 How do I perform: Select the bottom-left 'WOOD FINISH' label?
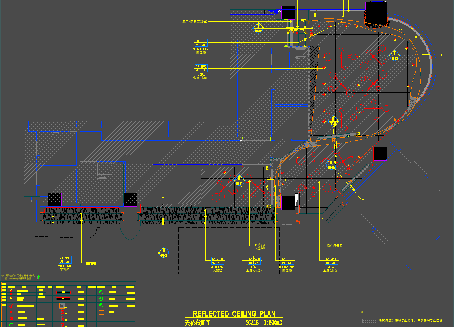[x=65, y=266]
